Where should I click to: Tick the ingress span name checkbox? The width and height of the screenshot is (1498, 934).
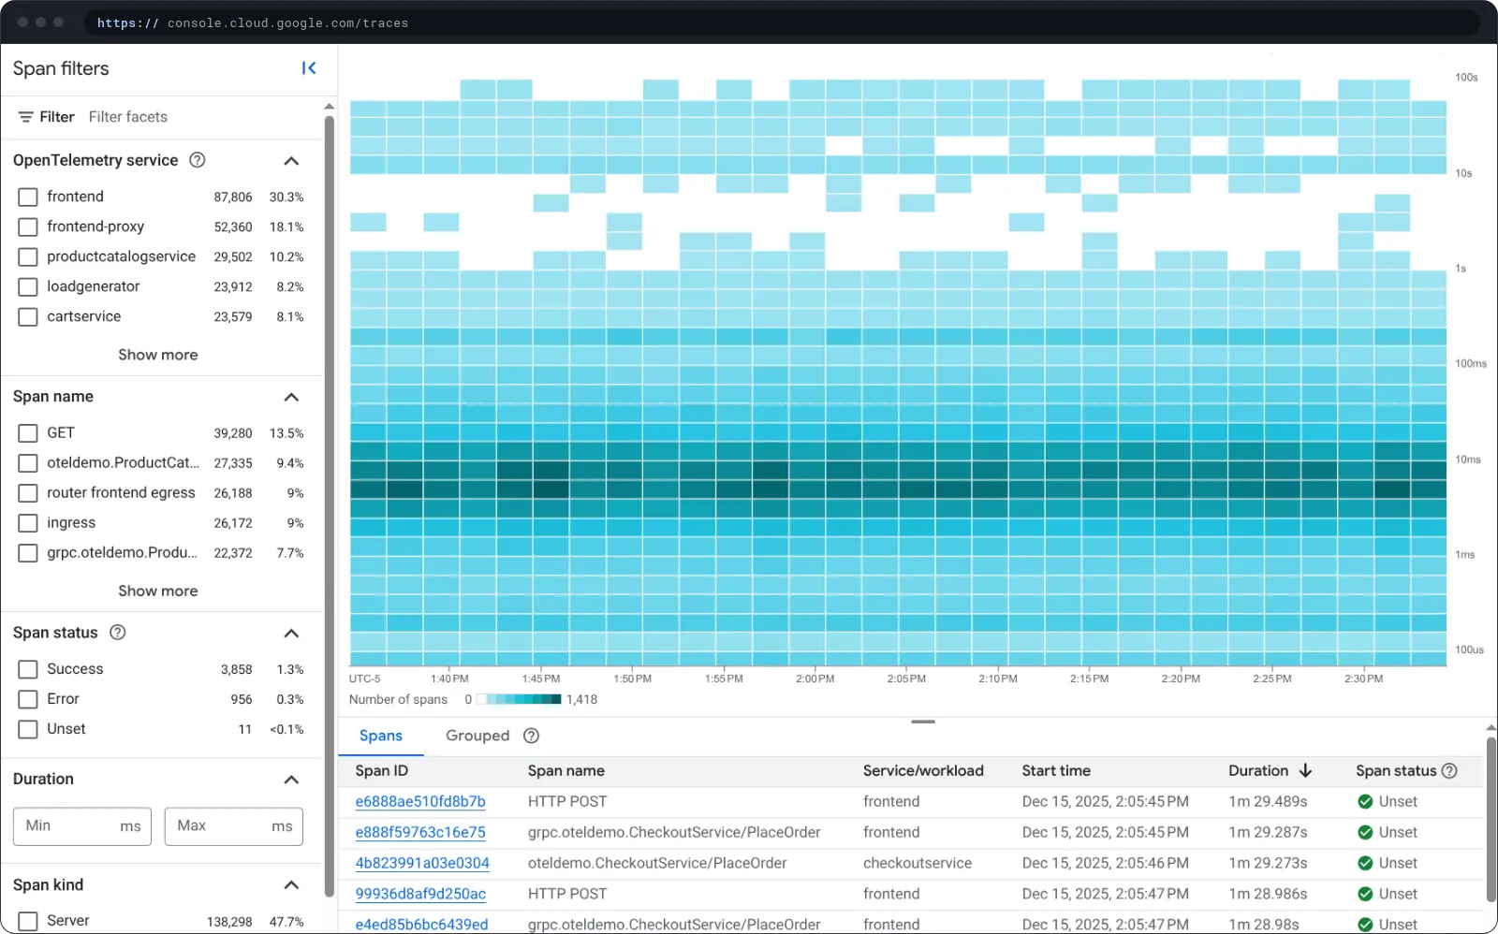(x=28, y=523)
